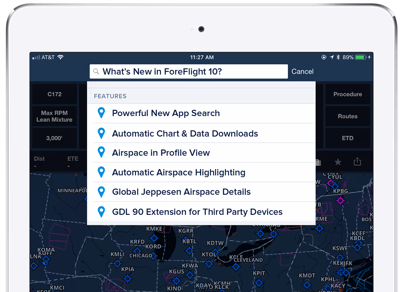This screenshot has width=403, height=292.
Task: Tap the ETD button
Action: click(348, 138)
